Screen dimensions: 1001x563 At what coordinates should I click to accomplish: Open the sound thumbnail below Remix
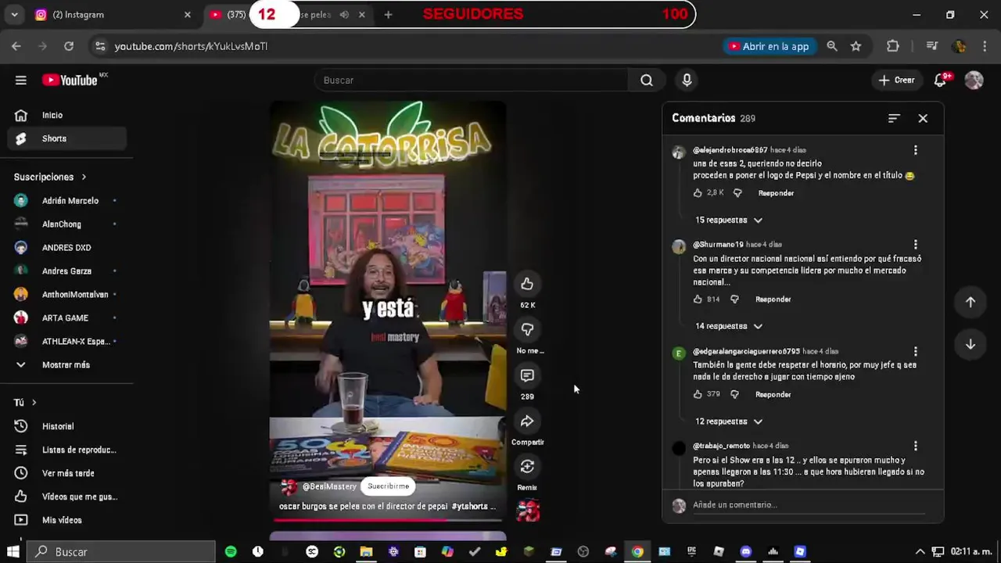(528, 511)
